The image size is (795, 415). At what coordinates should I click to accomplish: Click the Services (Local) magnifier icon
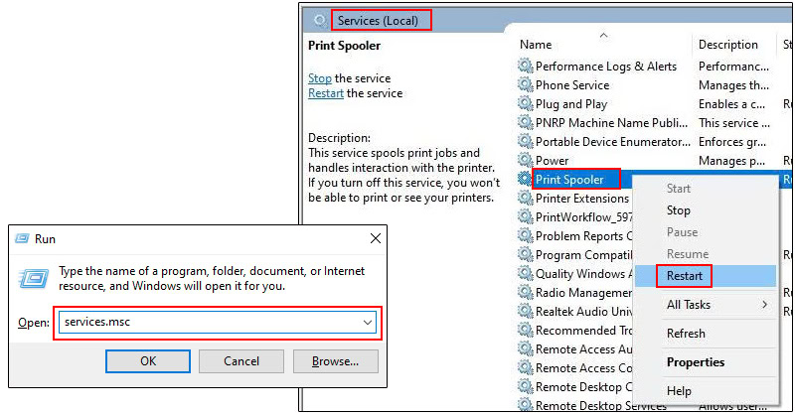[x=319, y=20]
